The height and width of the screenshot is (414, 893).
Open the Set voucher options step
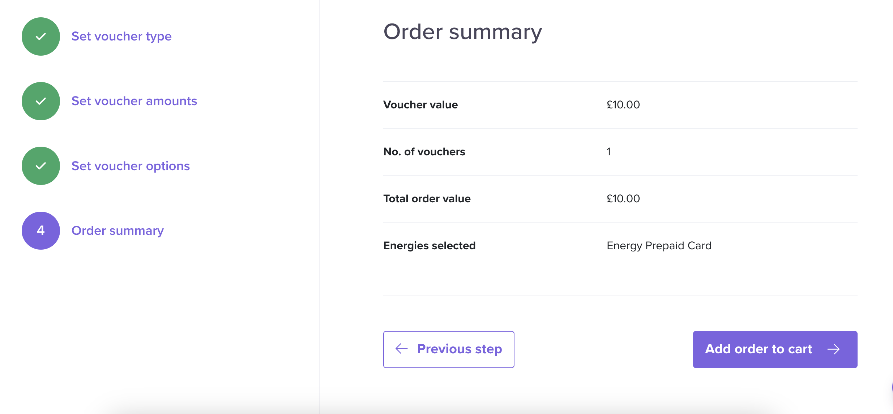[x=131, y=166]
